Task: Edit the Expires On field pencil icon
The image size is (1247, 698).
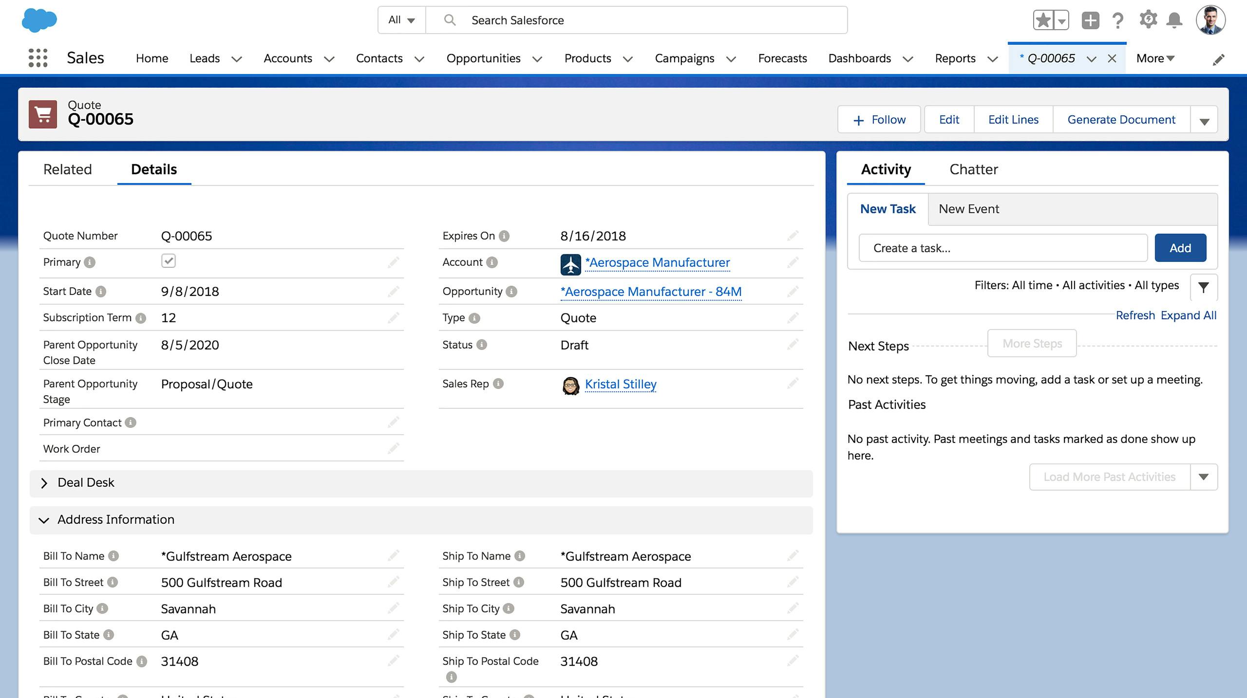Action: click(x=793, y=236)
